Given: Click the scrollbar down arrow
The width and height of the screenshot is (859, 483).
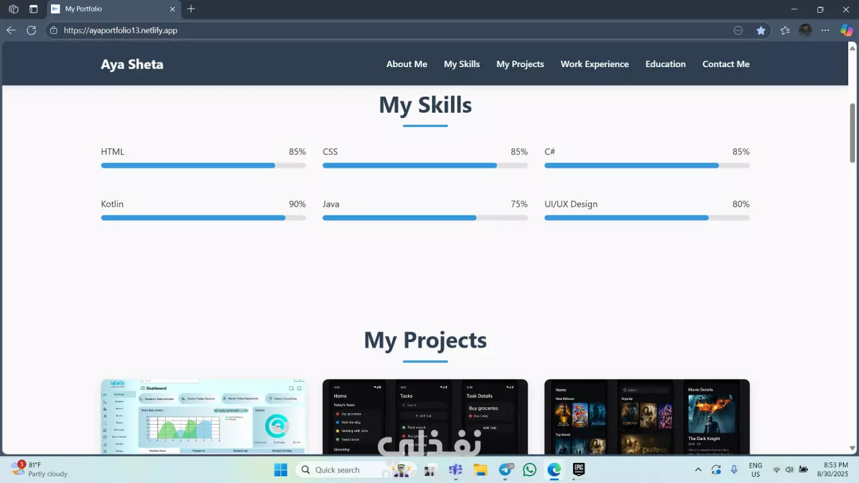Looking at the screenshot, I should pyautogui.click(x=853, y=447).
